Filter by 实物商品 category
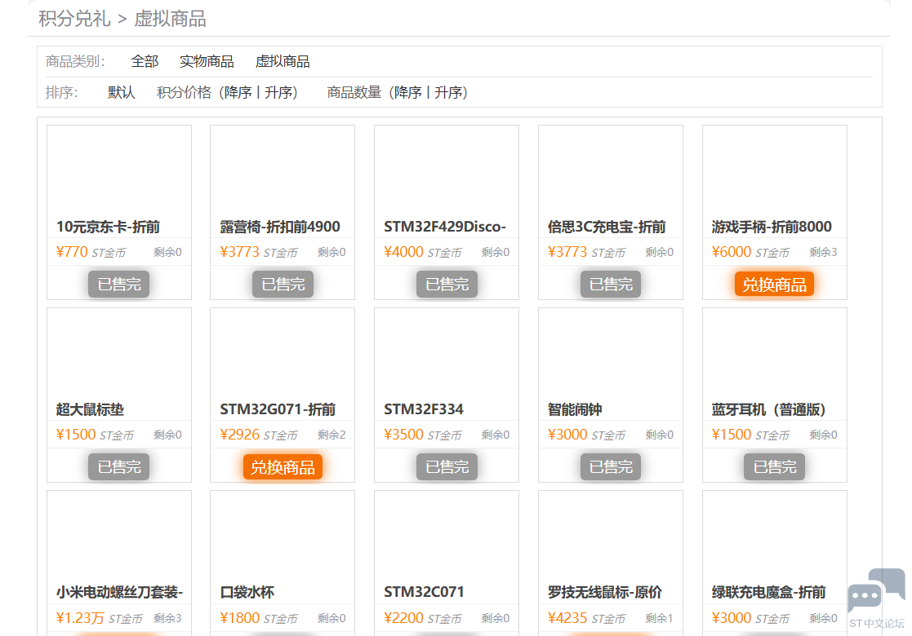912x636 pixels. tap(207, 62)
